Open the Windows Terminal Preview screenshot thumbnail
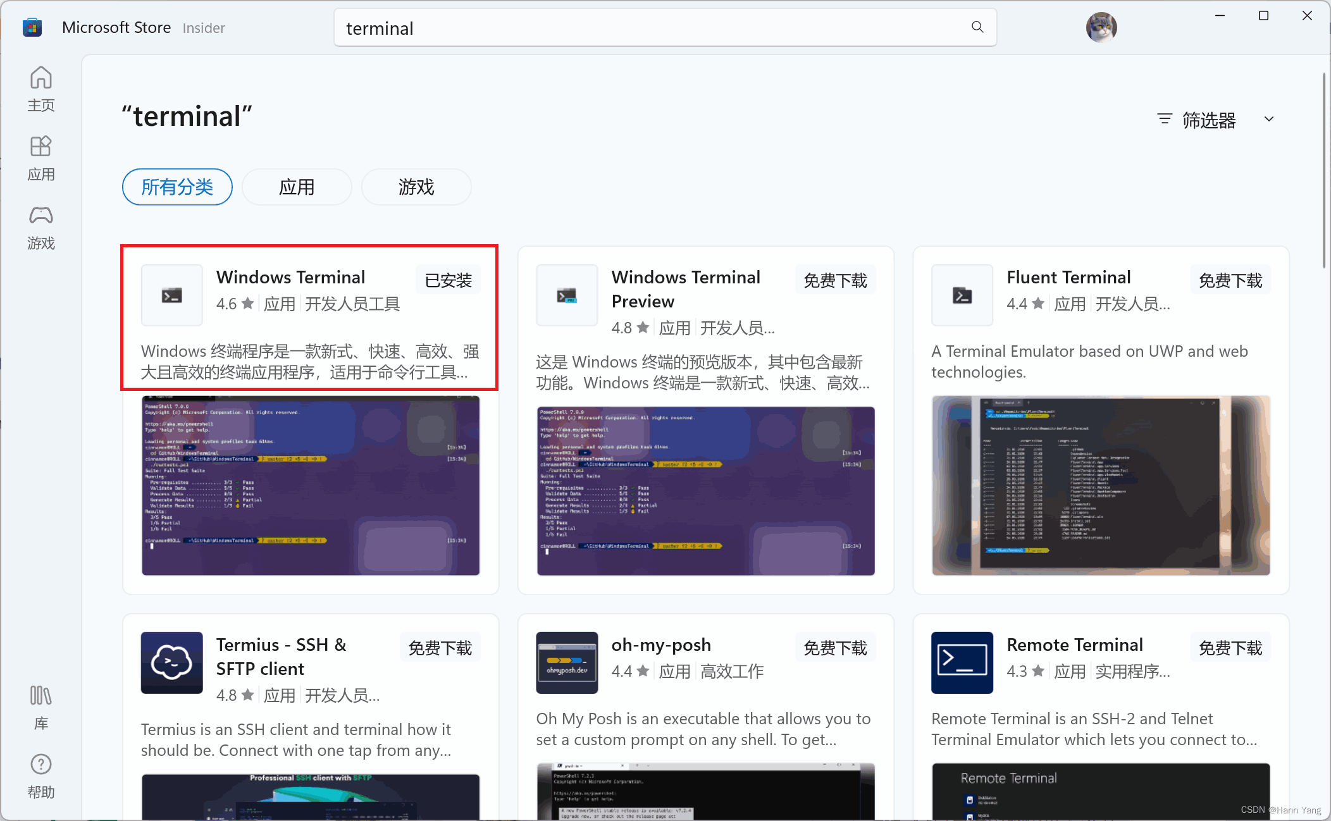Image resolution: width=1331 pixels, height=821 pixels. pos(706,491)
